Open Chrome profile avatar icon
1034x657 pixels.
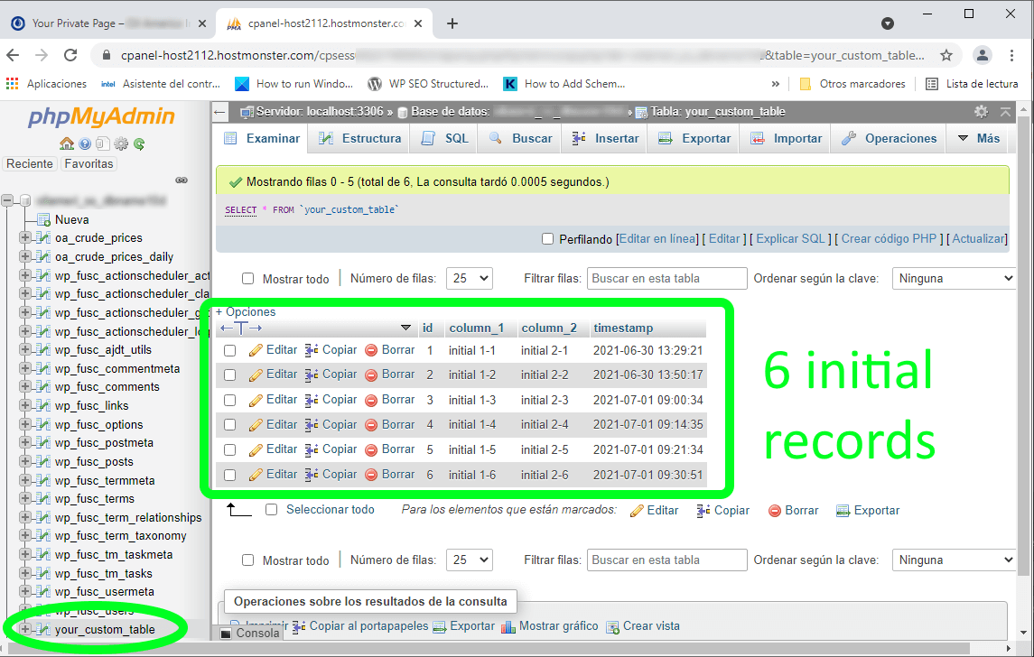point(983,55)
